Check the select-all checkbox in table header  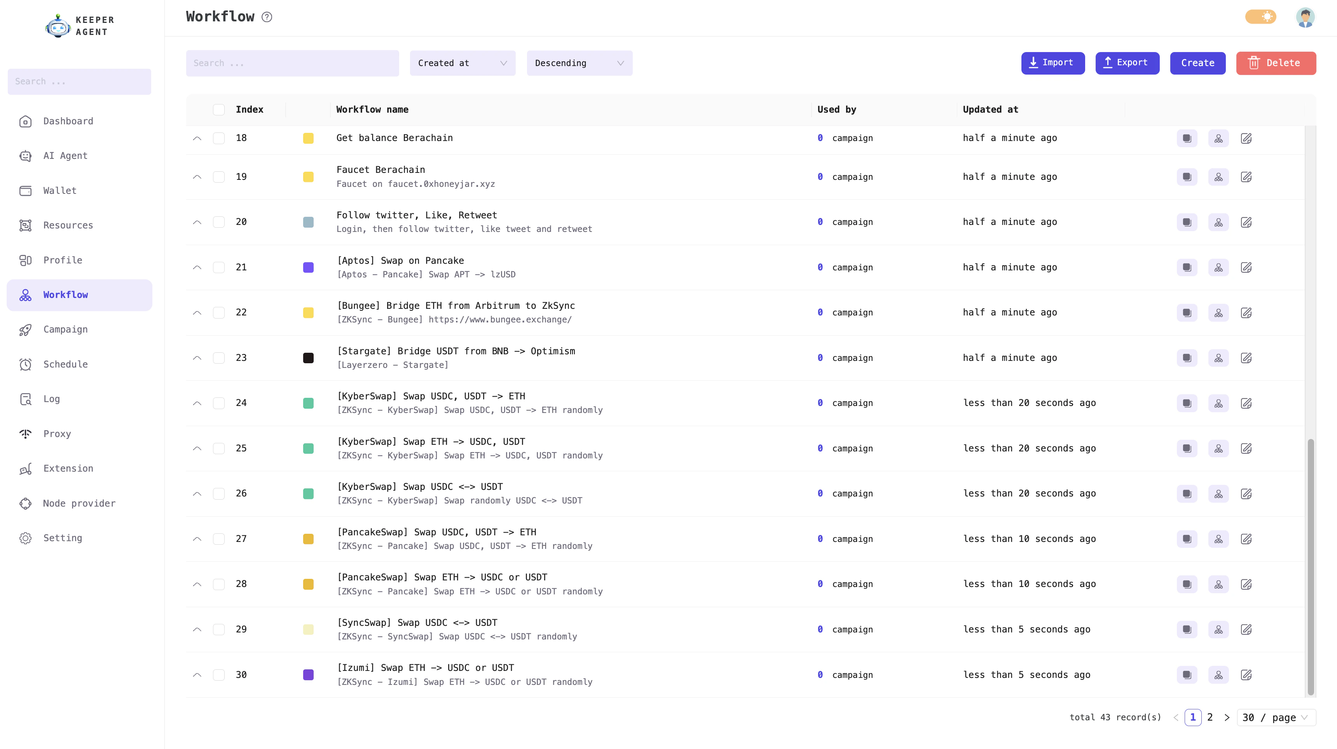[x=219, y=110]
